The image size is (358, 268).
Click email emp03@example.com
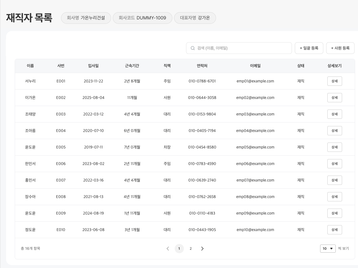255,114
